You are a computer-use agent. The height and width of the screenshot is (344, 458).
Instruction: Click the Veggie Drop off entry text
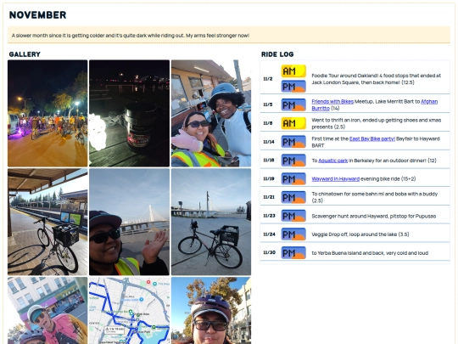point(360,234)
